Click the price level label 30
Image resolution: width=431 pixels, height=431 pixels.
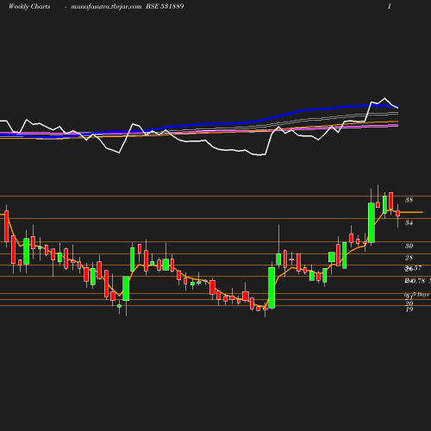(409, 246)
